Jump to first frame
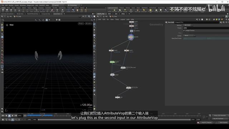Image resolution: width=229 pixels, height=129 pixels. (3, 116)
